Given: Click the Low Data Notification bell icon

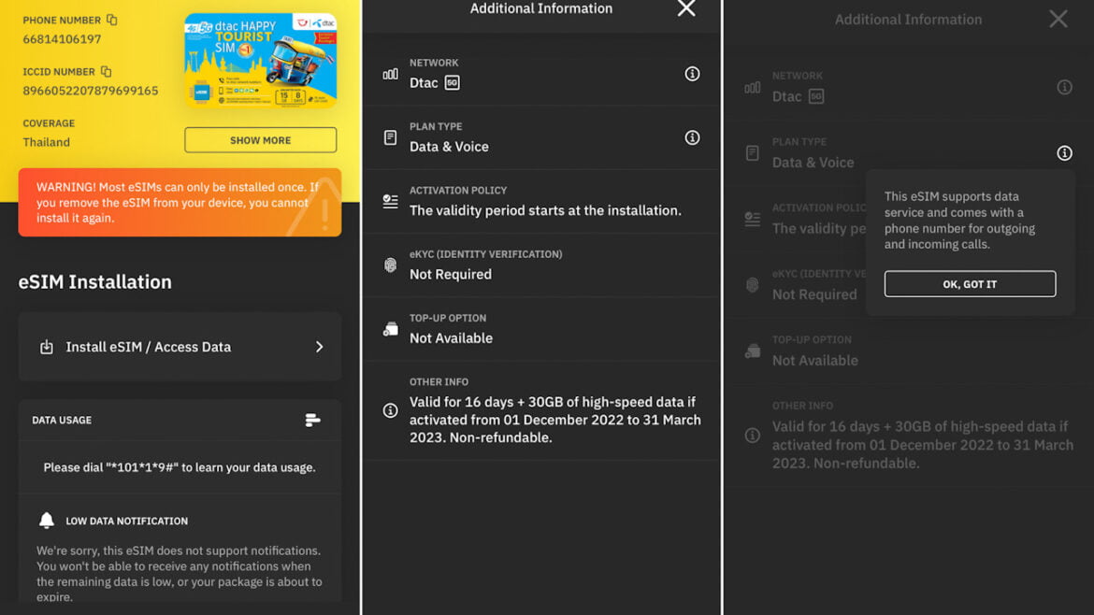Looking at the screenshot, I should pos(47,521).
